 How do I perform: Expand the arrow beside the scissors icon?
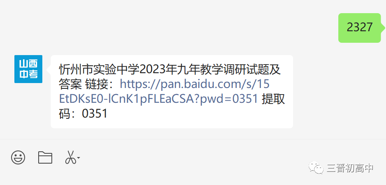coord(78,157)
